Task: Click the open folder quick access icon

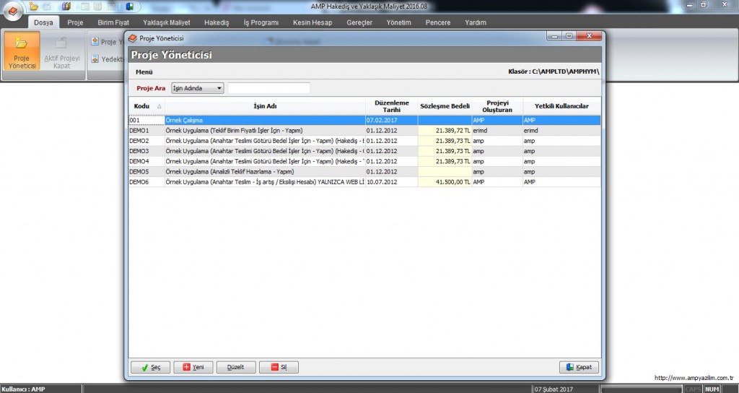Action: click(x=34, y=7)
